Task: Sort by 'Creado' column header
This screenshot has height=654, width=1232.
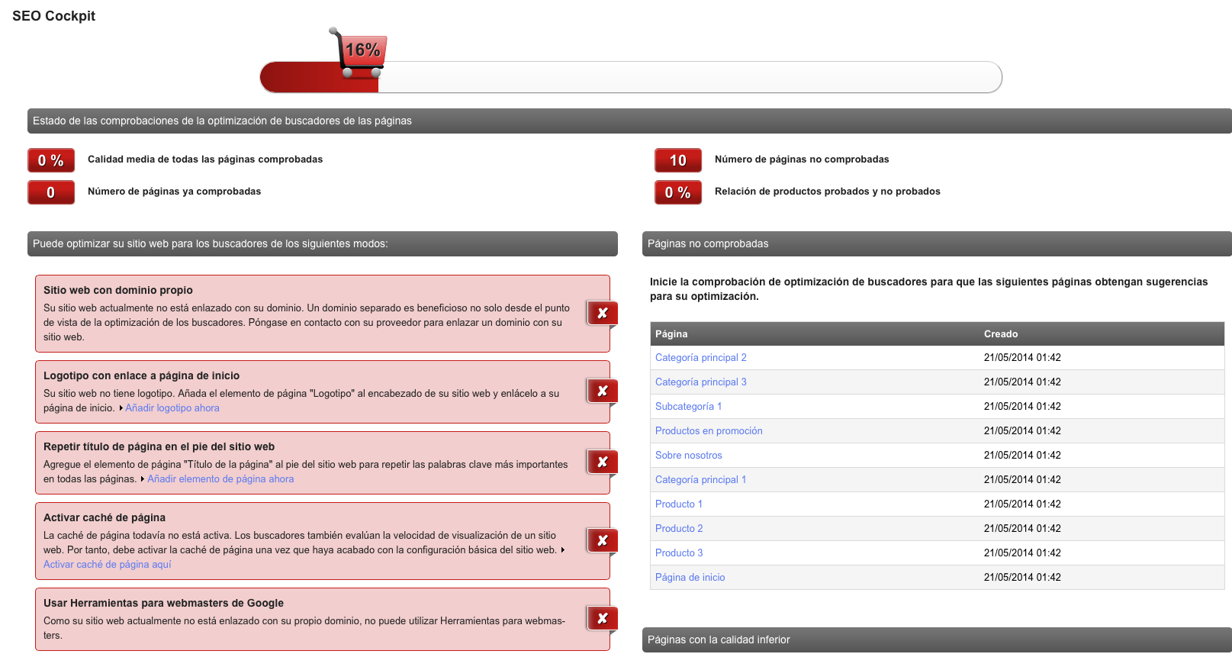Action: pos(1000,334)
